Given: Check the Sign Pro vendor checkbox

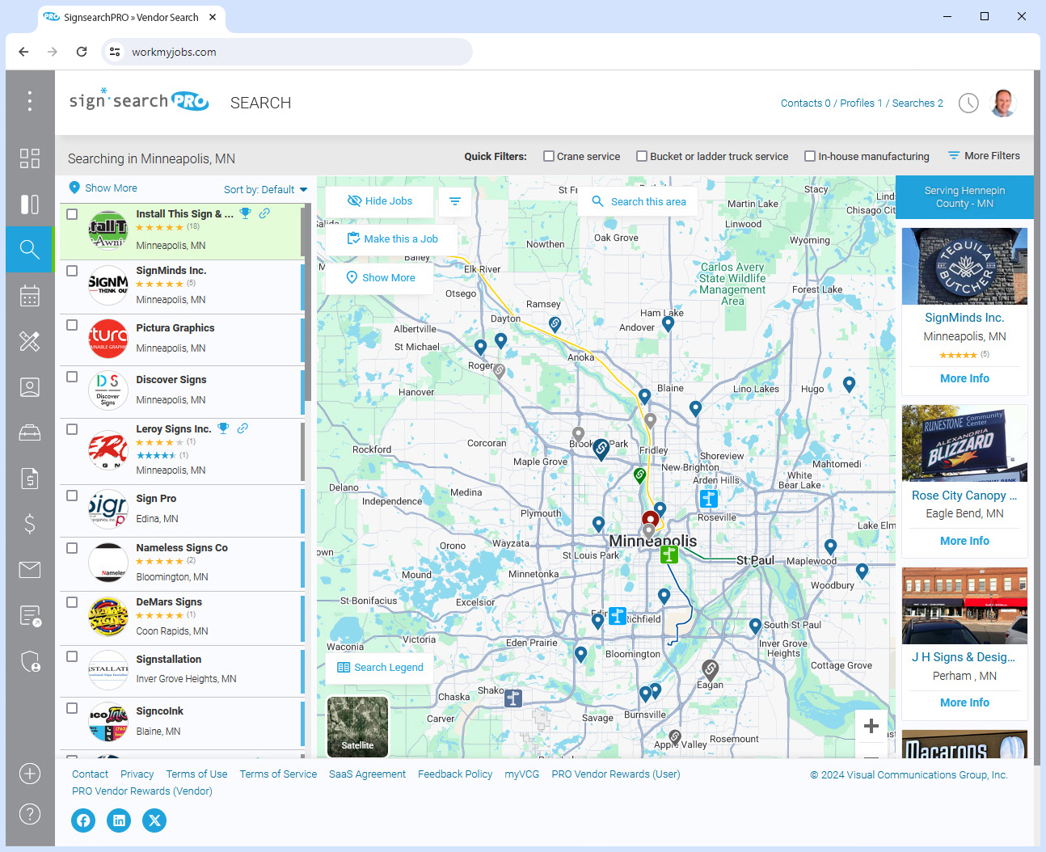Looking at the screenshot, I should coord(72,496).
